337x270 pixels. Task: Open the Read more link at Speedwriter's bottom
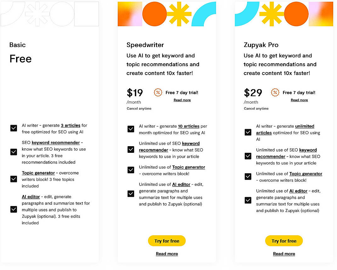tap(167, 254)
